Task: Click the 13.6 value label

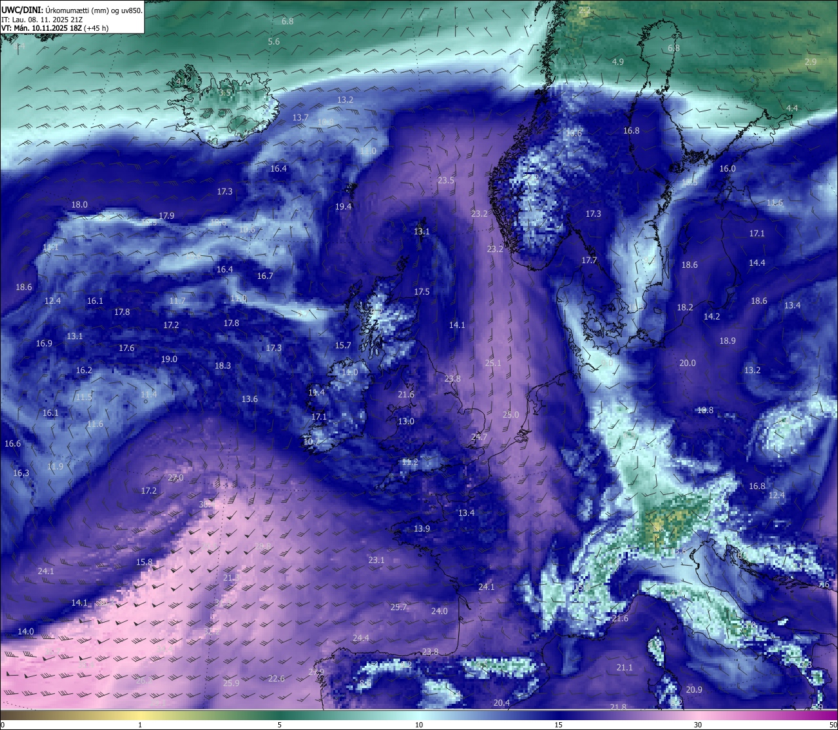Action: point(249,399)
